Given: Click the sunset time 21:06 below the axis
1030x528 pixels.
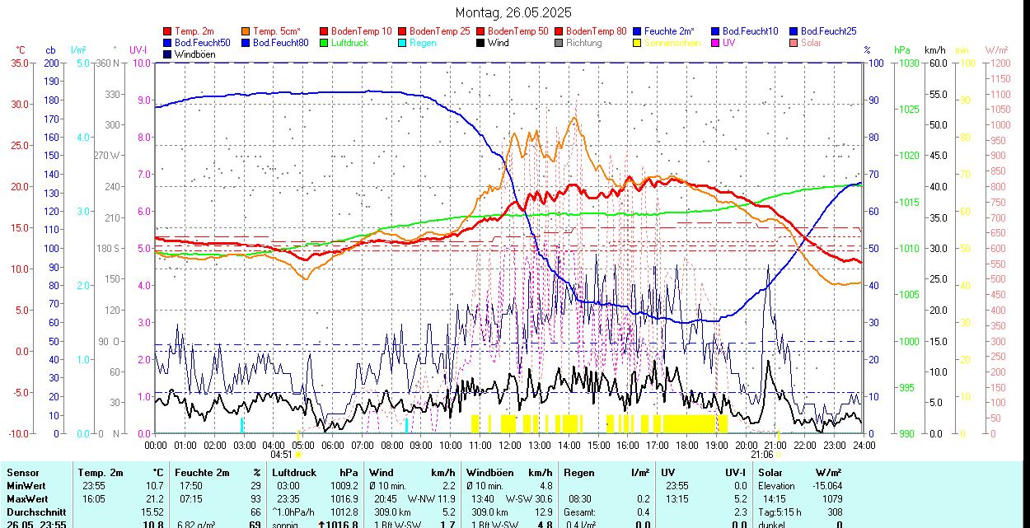Looking at the screenshot, I should pos(761,455).
